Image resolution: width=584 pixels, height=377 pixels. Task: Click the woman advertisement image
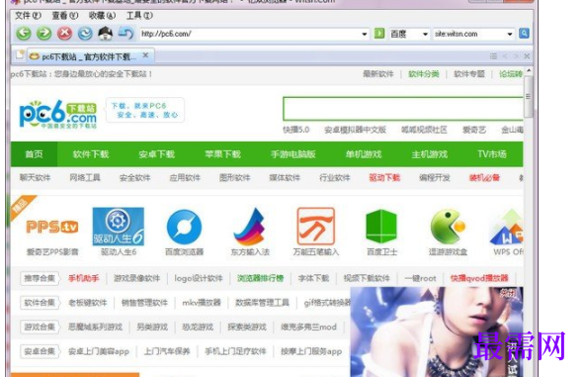[x=437, y=331]
